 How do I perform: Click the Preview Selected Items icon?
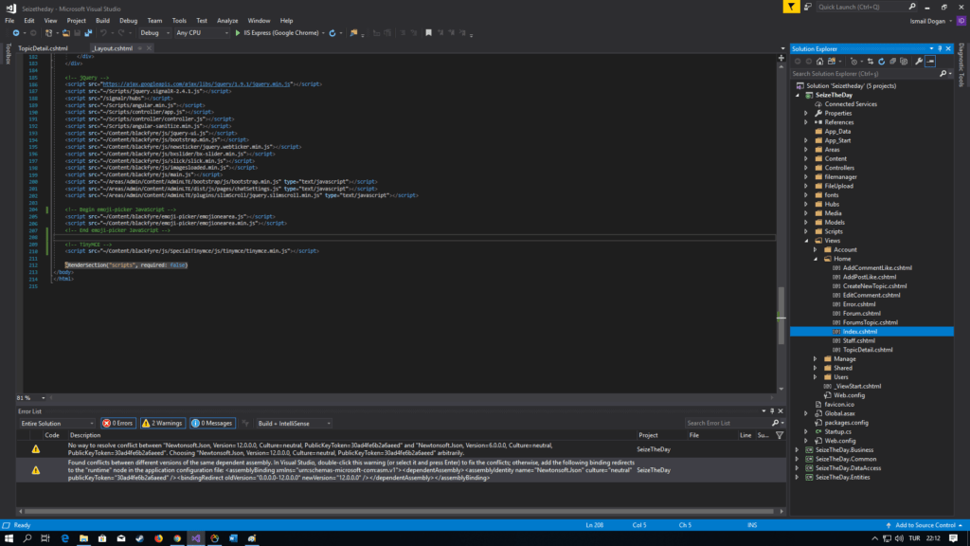(x=930, y=62)
